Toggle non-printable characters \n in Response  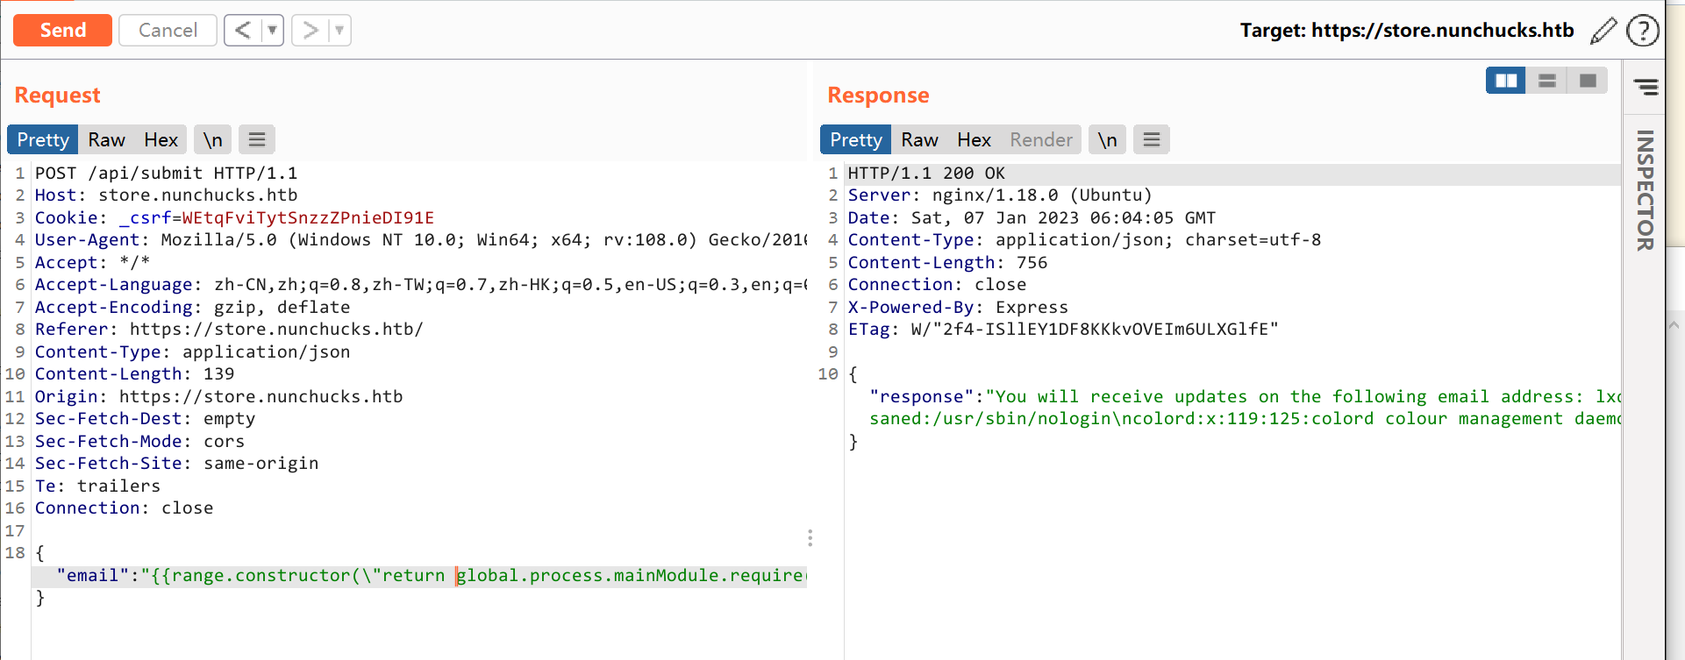(x=1107, y=139)
